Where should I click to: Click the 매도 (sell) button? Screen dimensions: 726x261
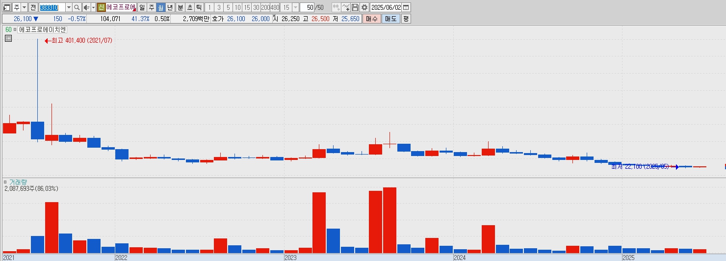390,19
